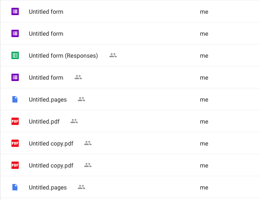Image resolution: width=259 pixels, height=200 pixels.
Task: Select the topmost Untitled form file name
Action: (x=46, y=12)
